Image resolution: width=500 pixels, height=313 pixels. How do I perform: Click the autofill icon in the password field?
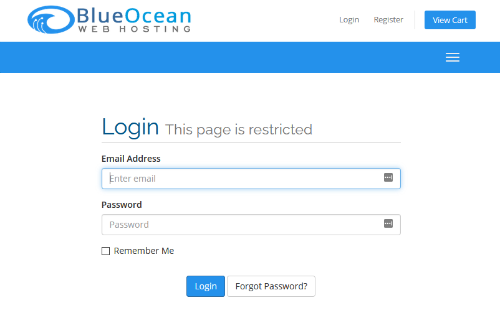(388, 224)
